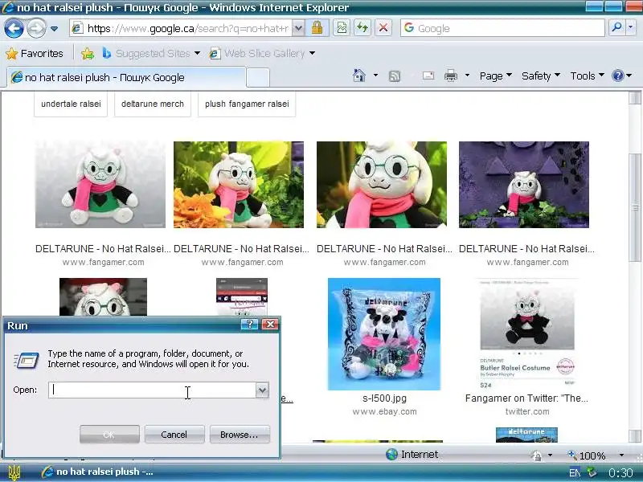Viewport: 643px width, 482px height.
Task: Click the Read mail icon
Action: click(428, 76)
